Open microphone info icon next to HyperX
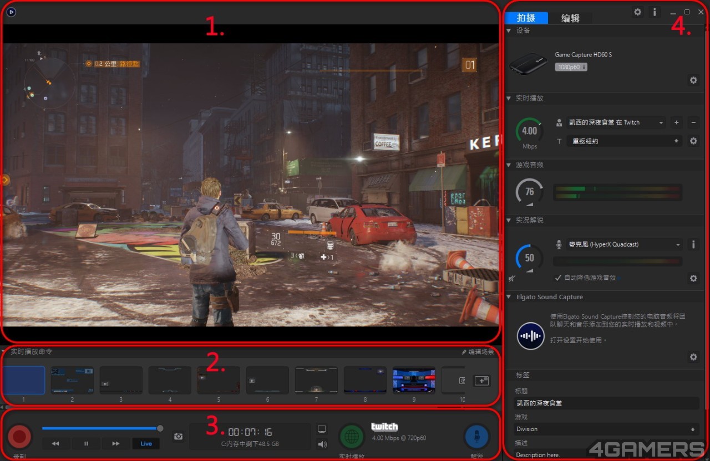This screenshot has height=461, width=710. [693, 244]
